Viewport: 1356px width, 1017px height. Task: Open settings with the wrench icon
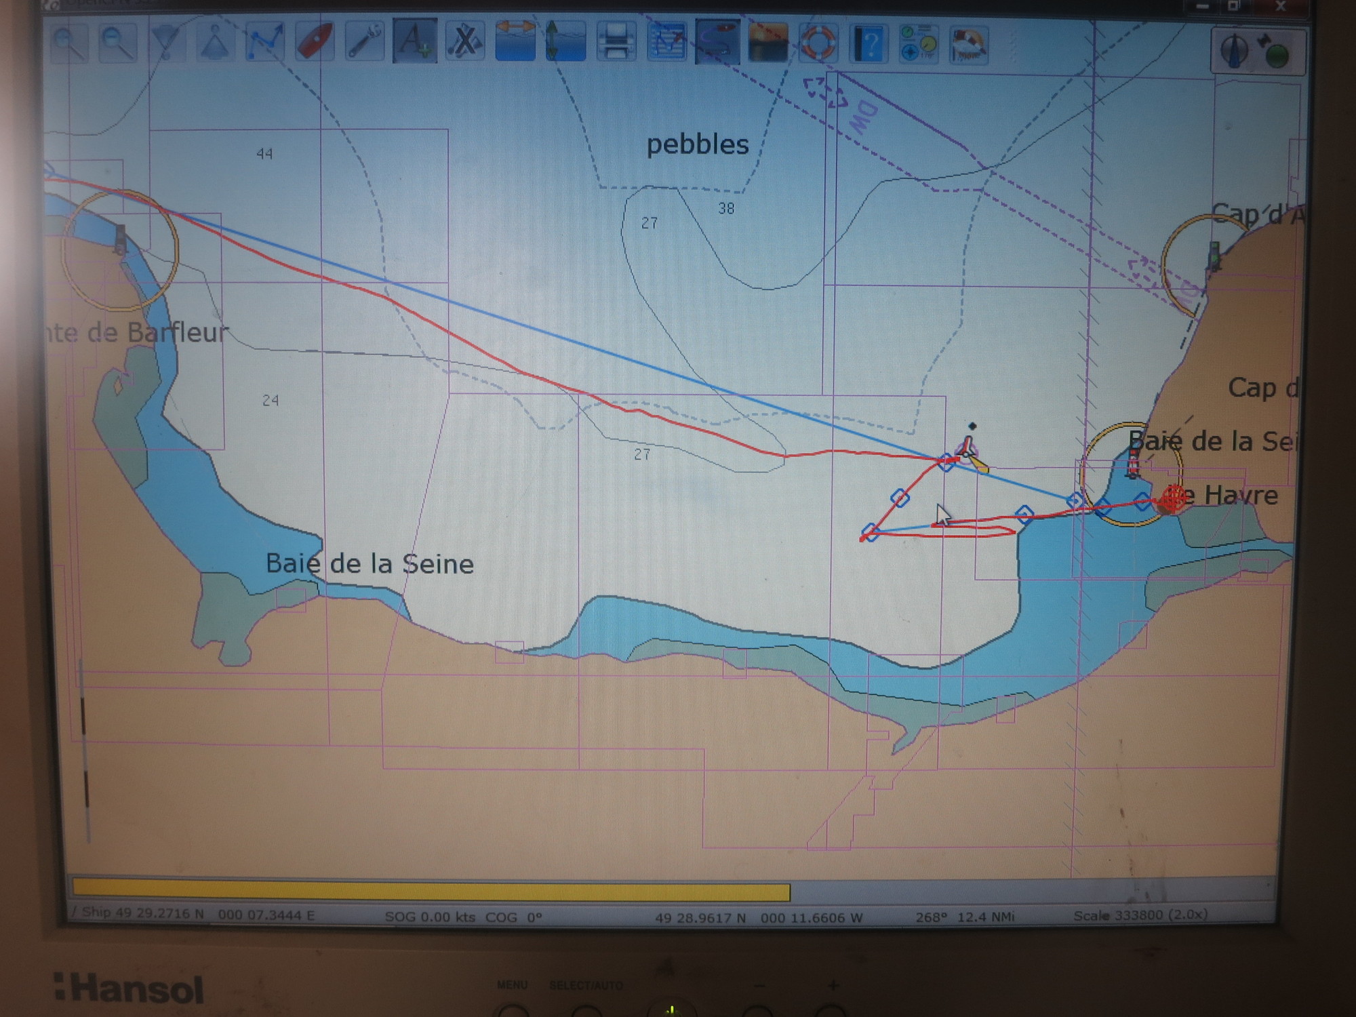[365, 42]
